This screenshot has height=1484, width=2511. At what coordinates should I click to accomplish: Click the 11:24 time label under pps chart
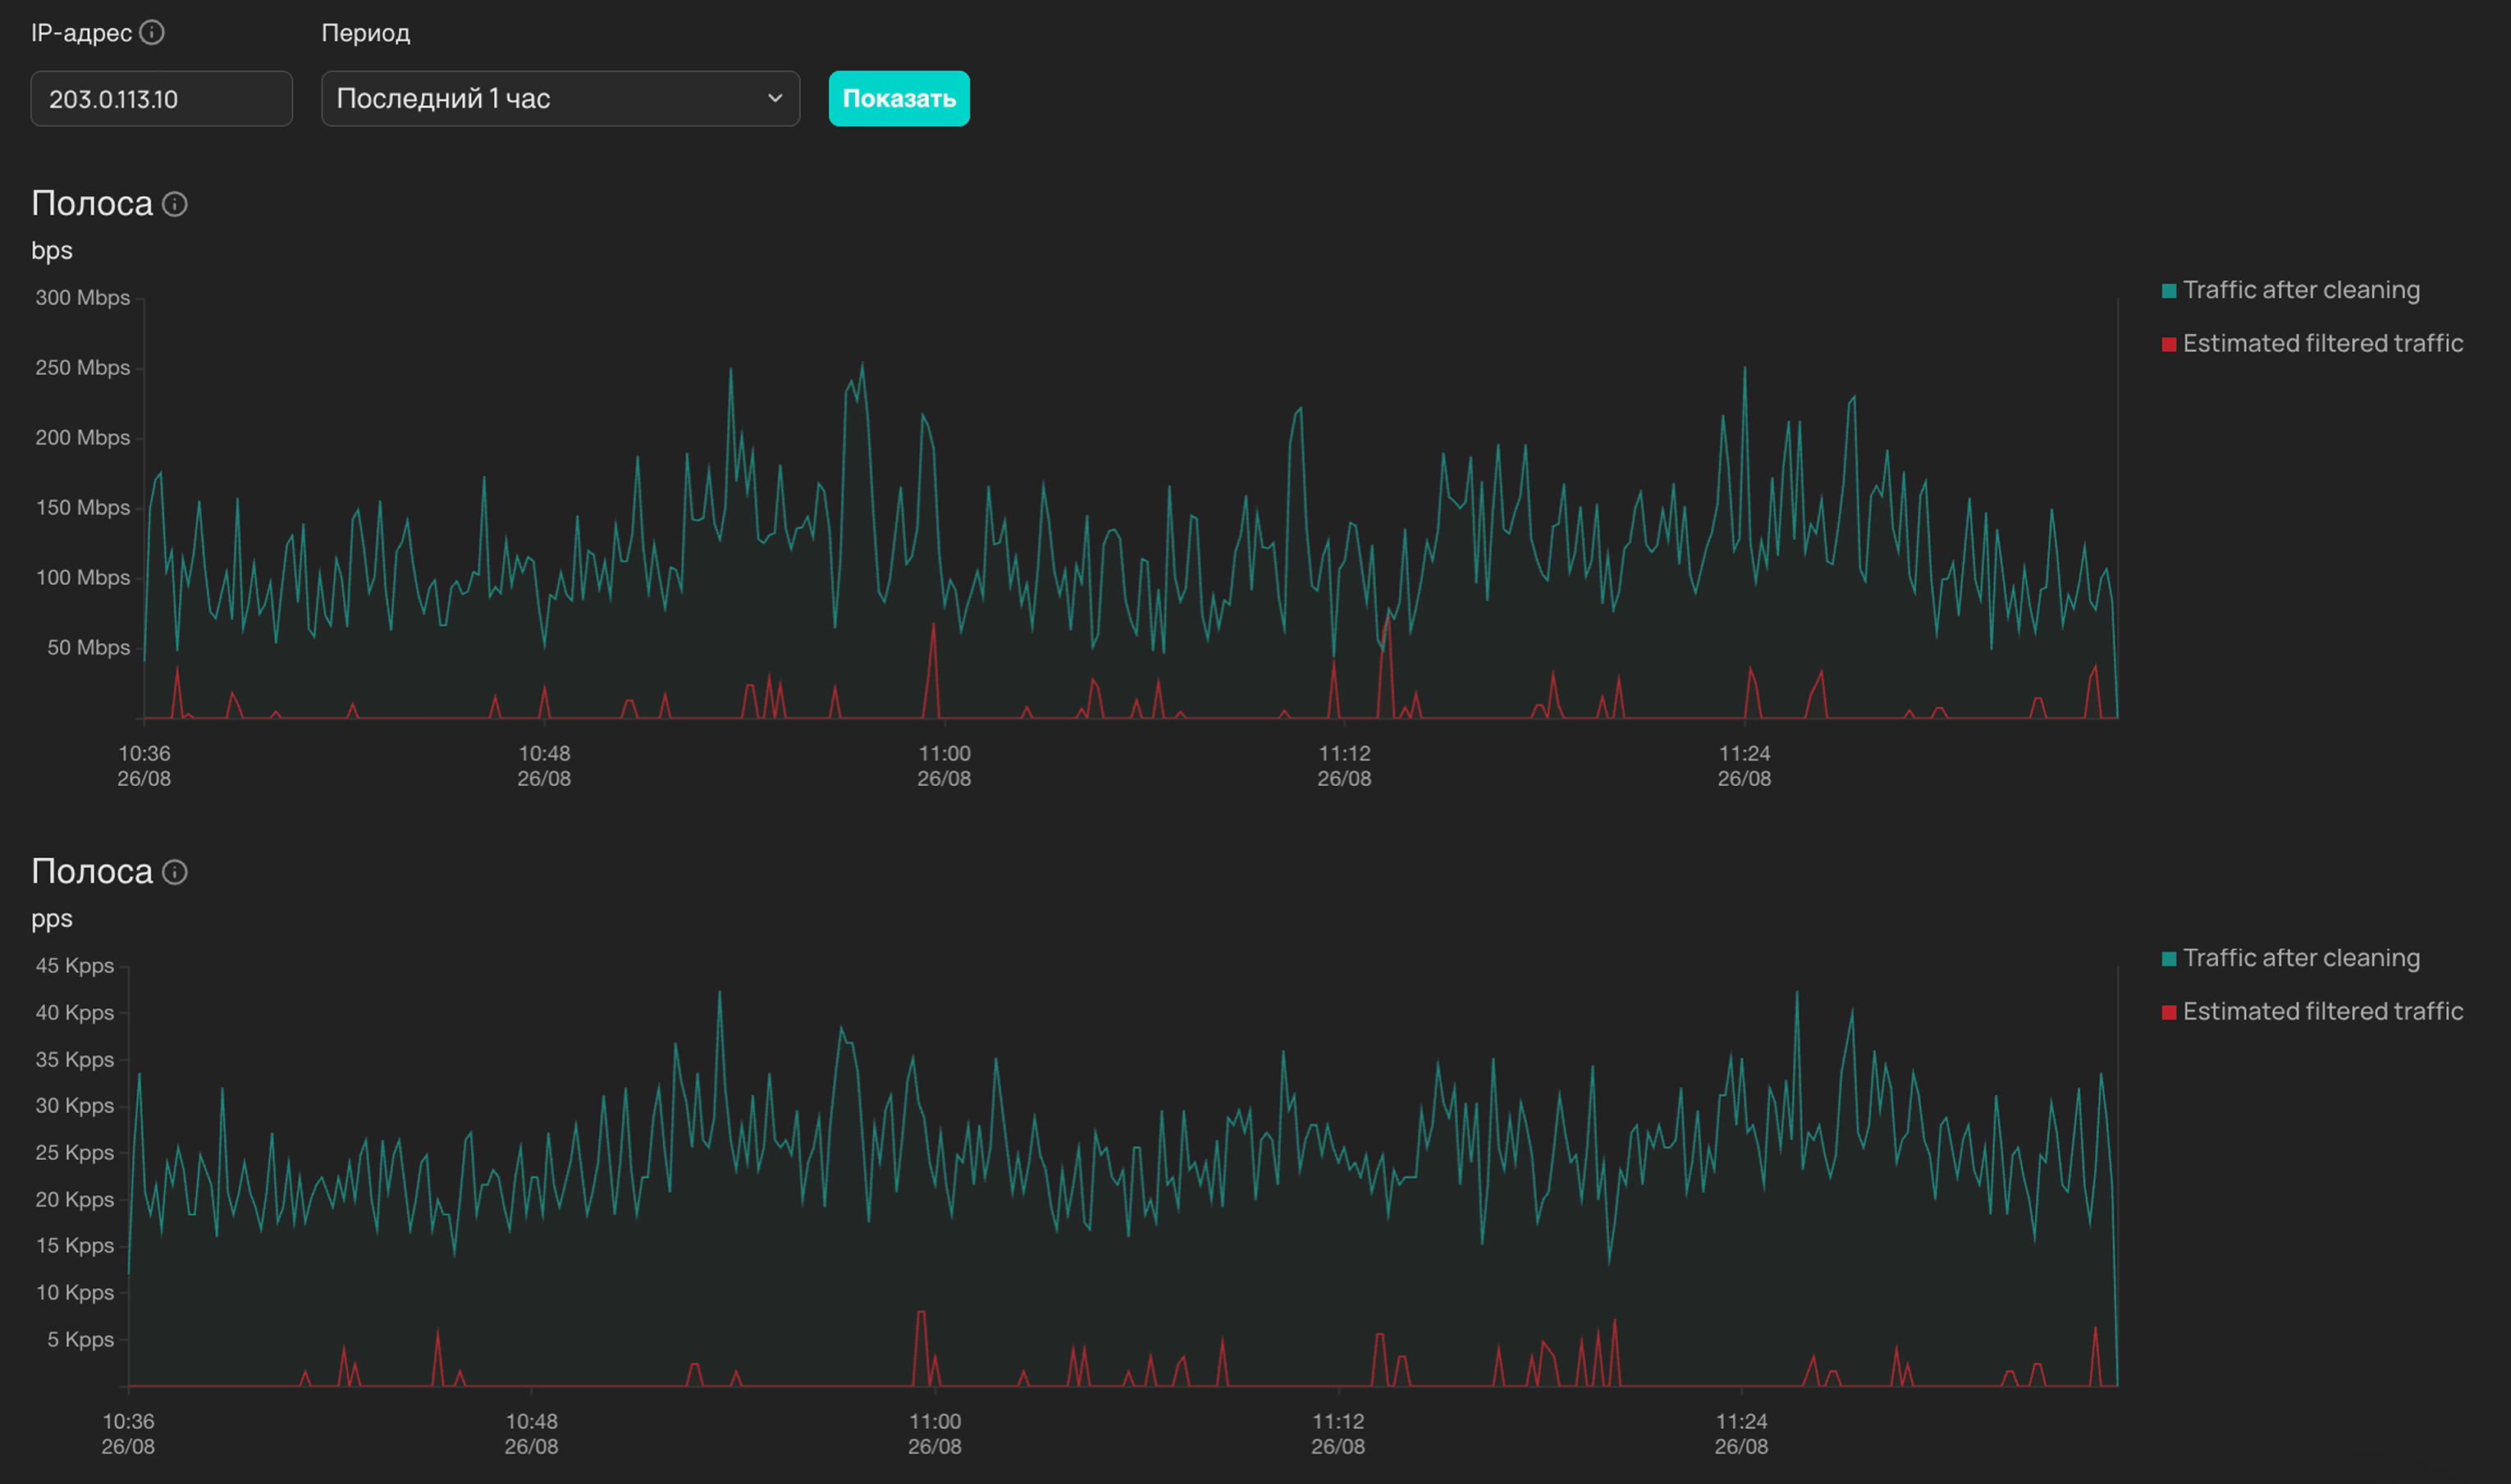point(1741,1422)
